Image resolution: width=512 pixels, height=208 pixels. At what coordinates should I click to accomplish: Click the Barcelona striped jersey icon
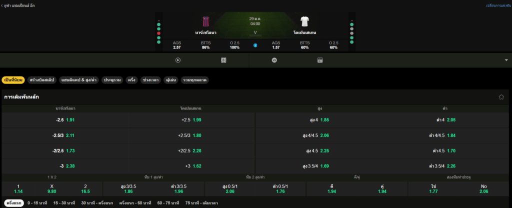(x=205, y=21)
